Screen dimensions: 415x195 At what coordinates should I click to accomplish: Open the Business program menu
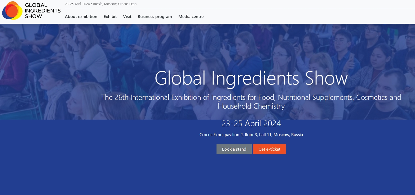pyautogui.click(x=155, y=16)
